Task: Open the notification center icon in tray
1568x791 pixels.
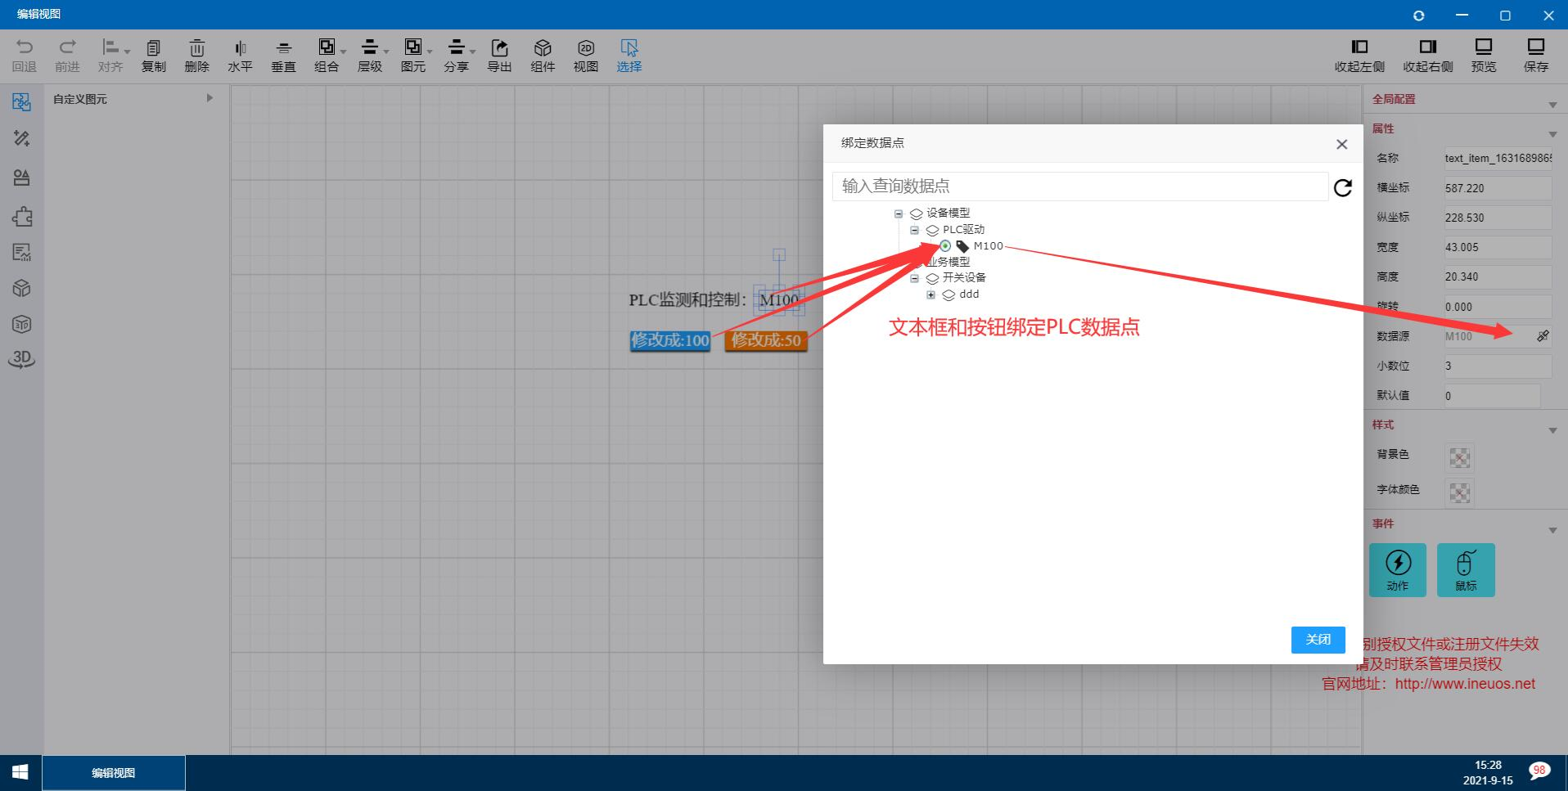Action: [x=1539, y=771]
